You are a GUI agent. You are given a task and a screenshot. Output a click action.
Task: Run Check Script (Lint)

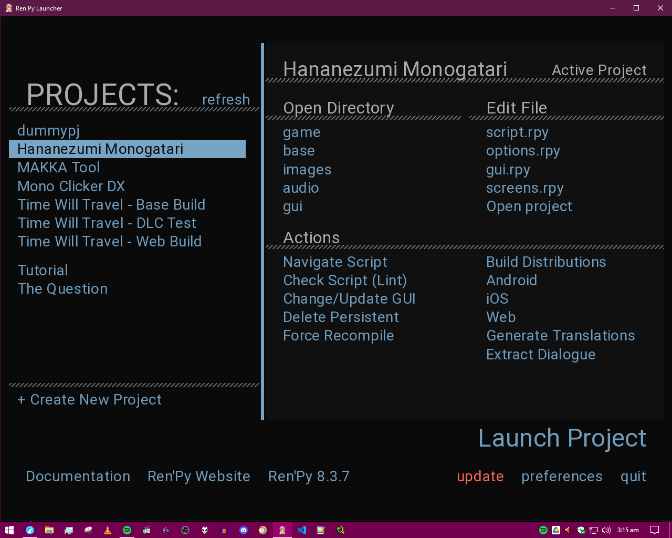tap(345, 281)
